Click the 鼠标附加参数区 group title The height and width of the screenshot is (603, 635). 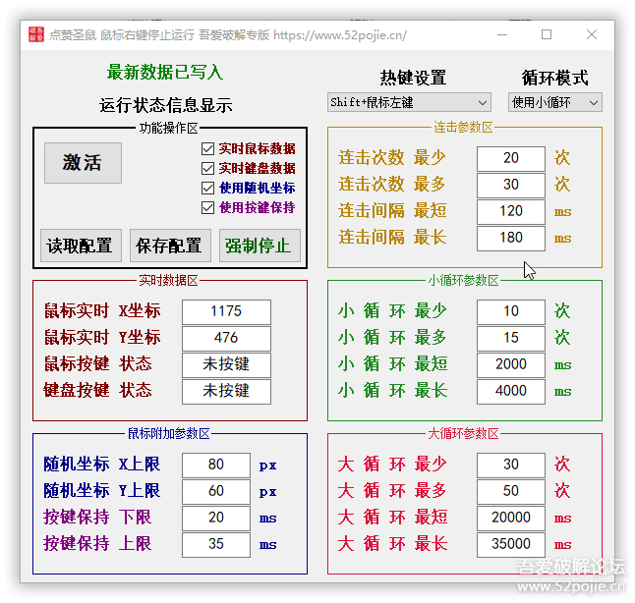(168, 434)
